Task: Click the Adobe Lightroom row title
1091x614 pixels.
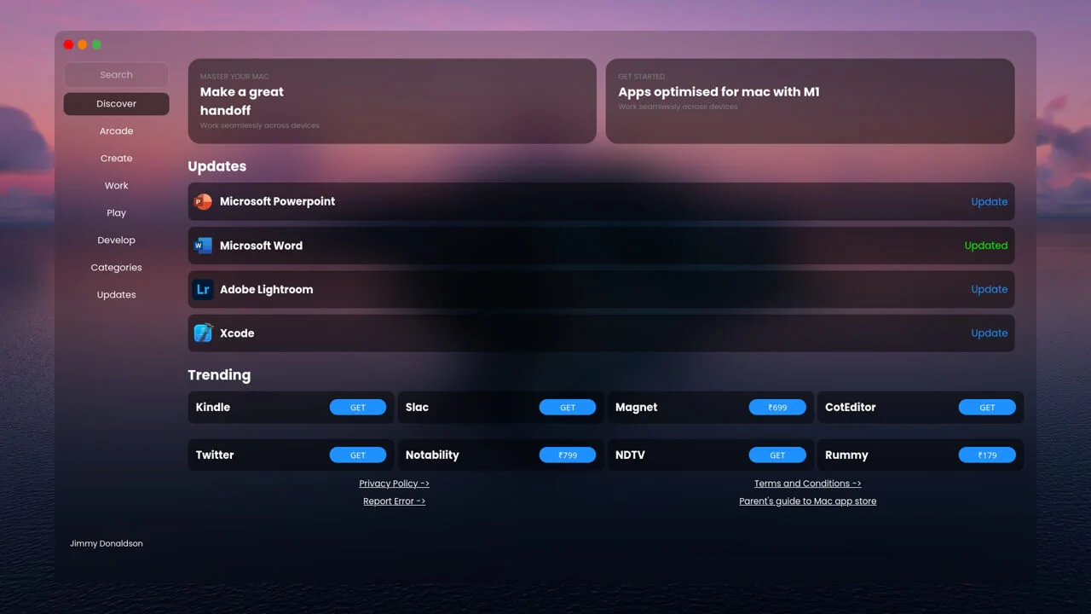Action: click(266, 290)
